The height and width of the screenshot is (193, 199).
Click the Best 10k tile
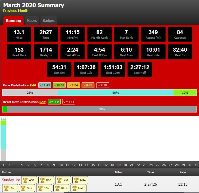86,69
